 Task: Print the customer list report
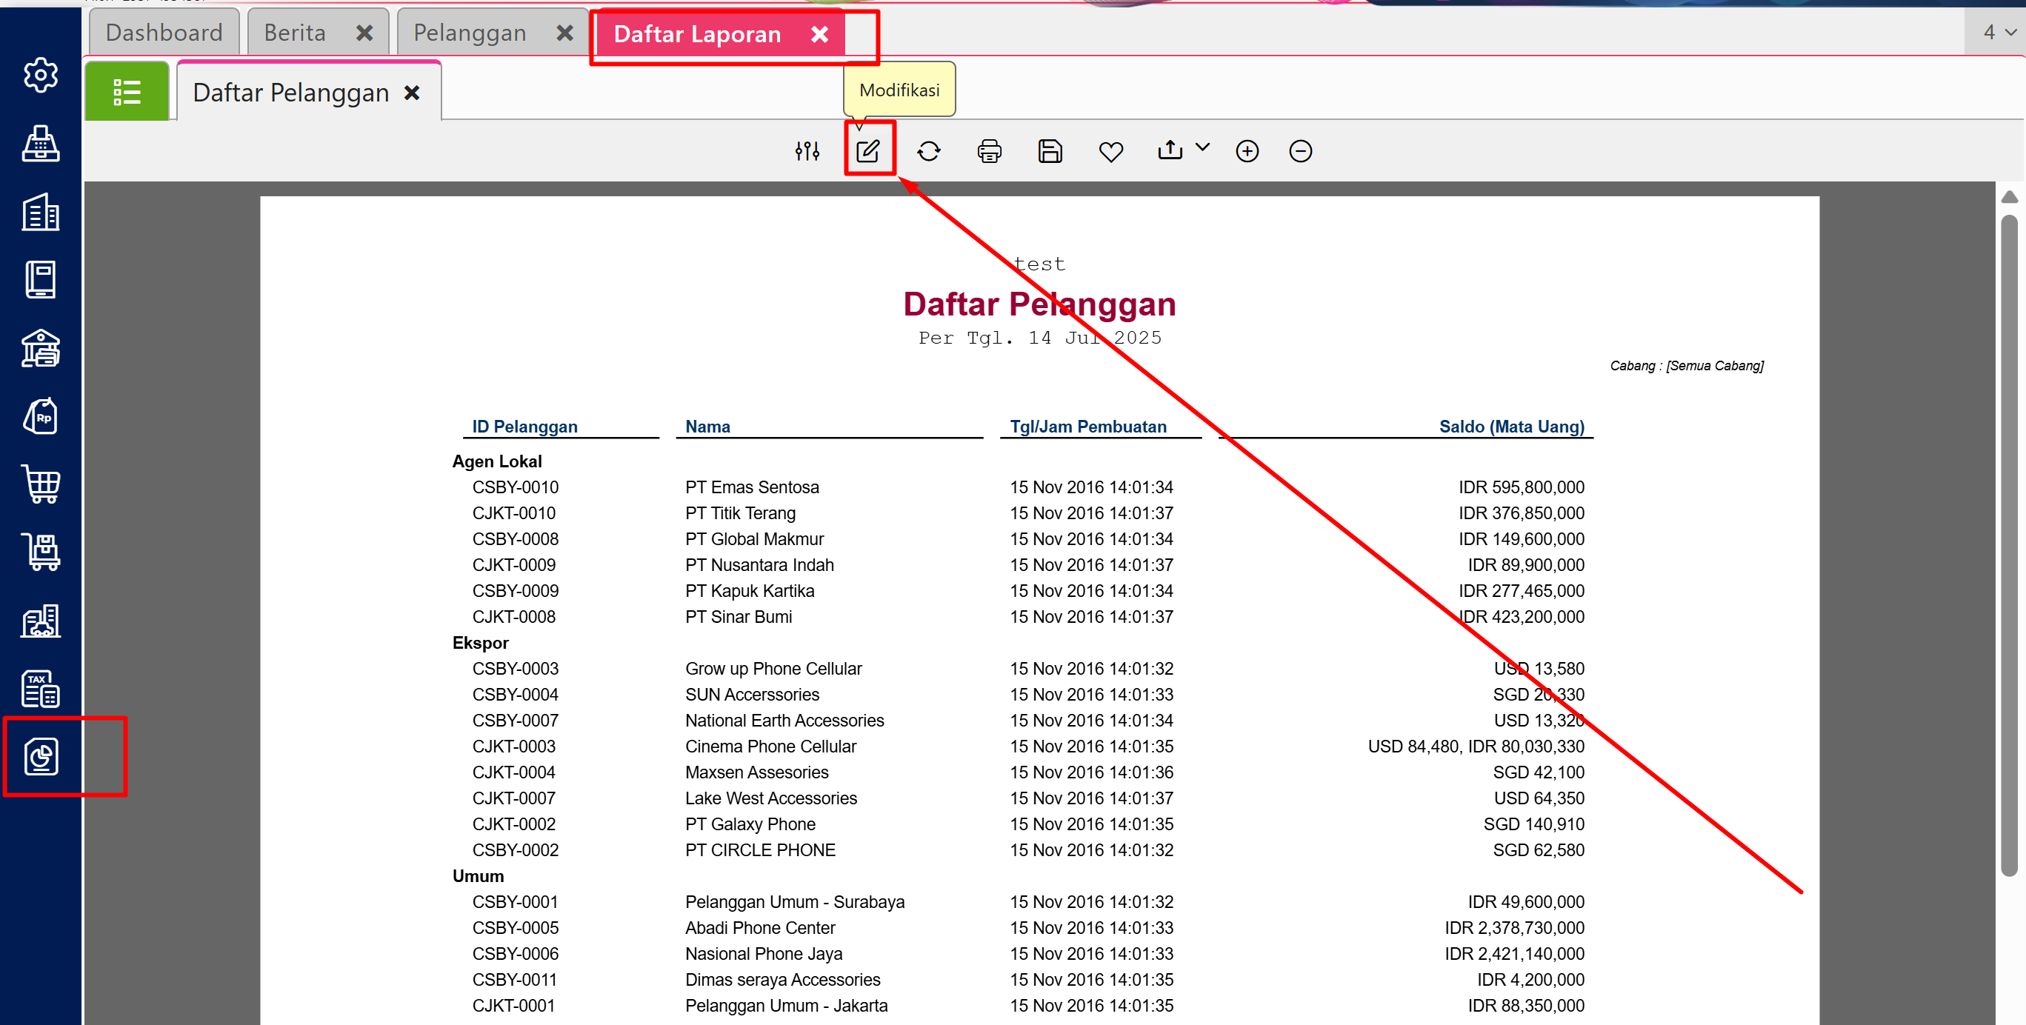point(989,151)
